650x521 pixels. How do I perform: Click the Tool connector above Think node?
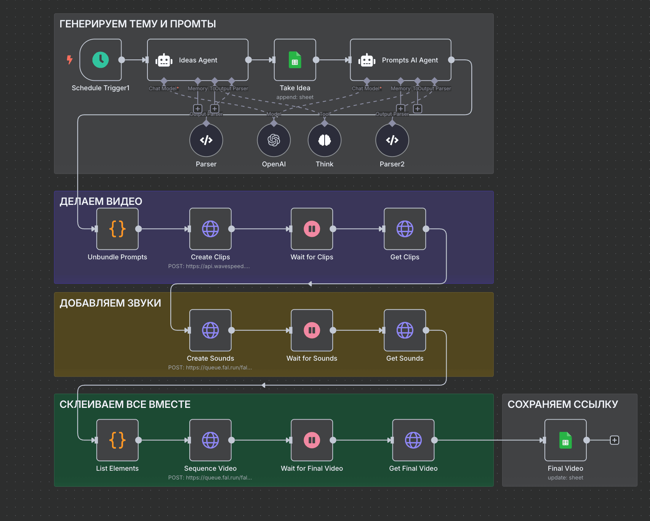pos(325,123)
